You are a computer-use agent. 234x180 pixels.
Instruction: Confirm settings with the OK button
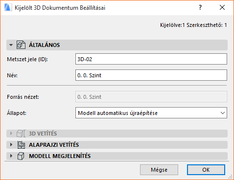[x=206, y=170]
